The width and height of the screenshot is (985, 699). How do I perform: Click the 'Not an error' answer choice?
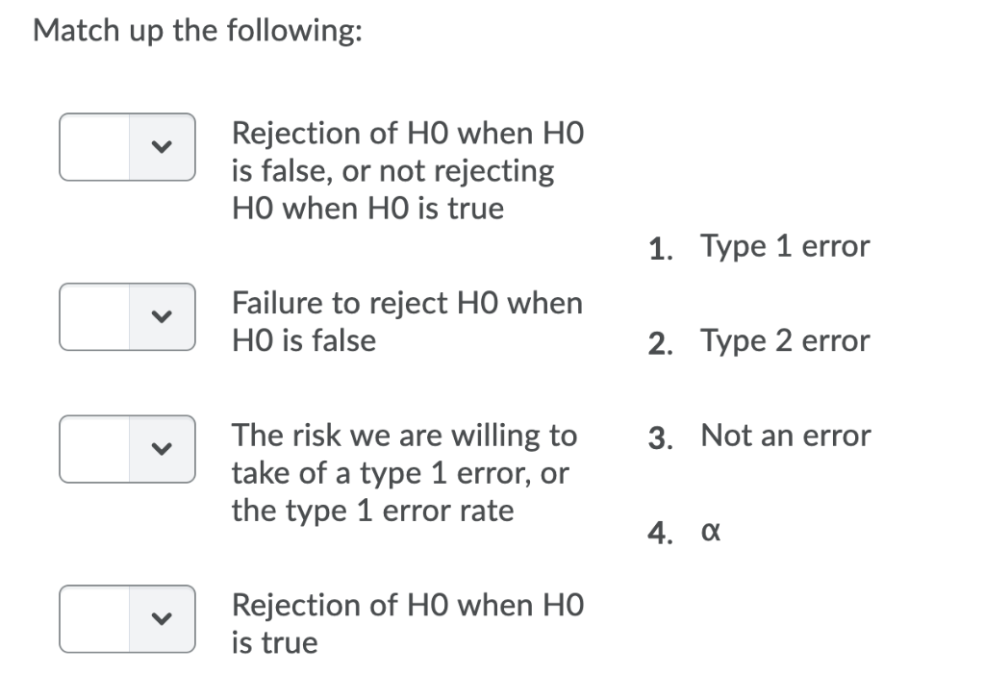pyautogui.click(x=786, y=436)
